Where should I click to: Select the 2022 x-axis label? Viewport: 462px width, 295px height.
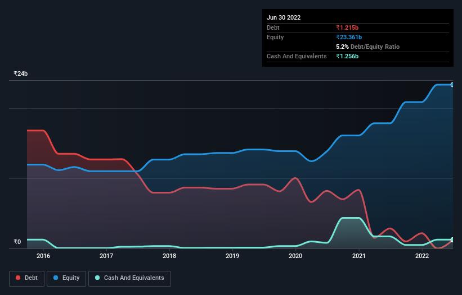pos(422,256)
